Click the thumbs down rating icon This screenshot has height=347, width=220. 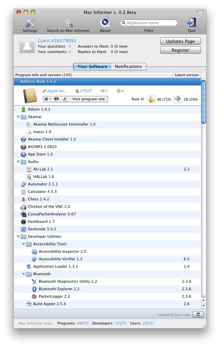178,99
